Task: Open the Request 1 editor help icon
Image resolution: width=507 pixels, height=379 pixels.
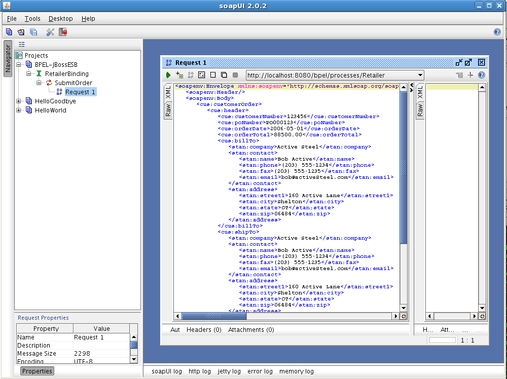Action: [482, 75]
